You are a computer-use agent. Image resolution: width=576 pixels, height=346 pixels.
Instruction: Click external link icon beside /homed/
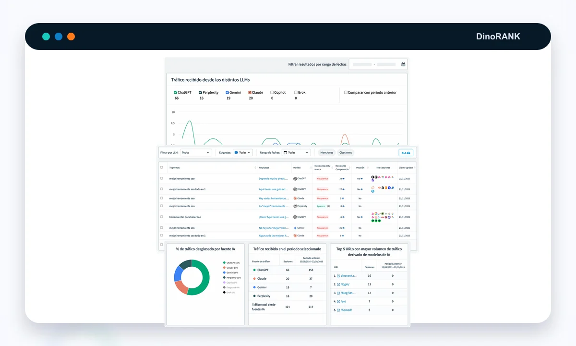click(338, 310)
